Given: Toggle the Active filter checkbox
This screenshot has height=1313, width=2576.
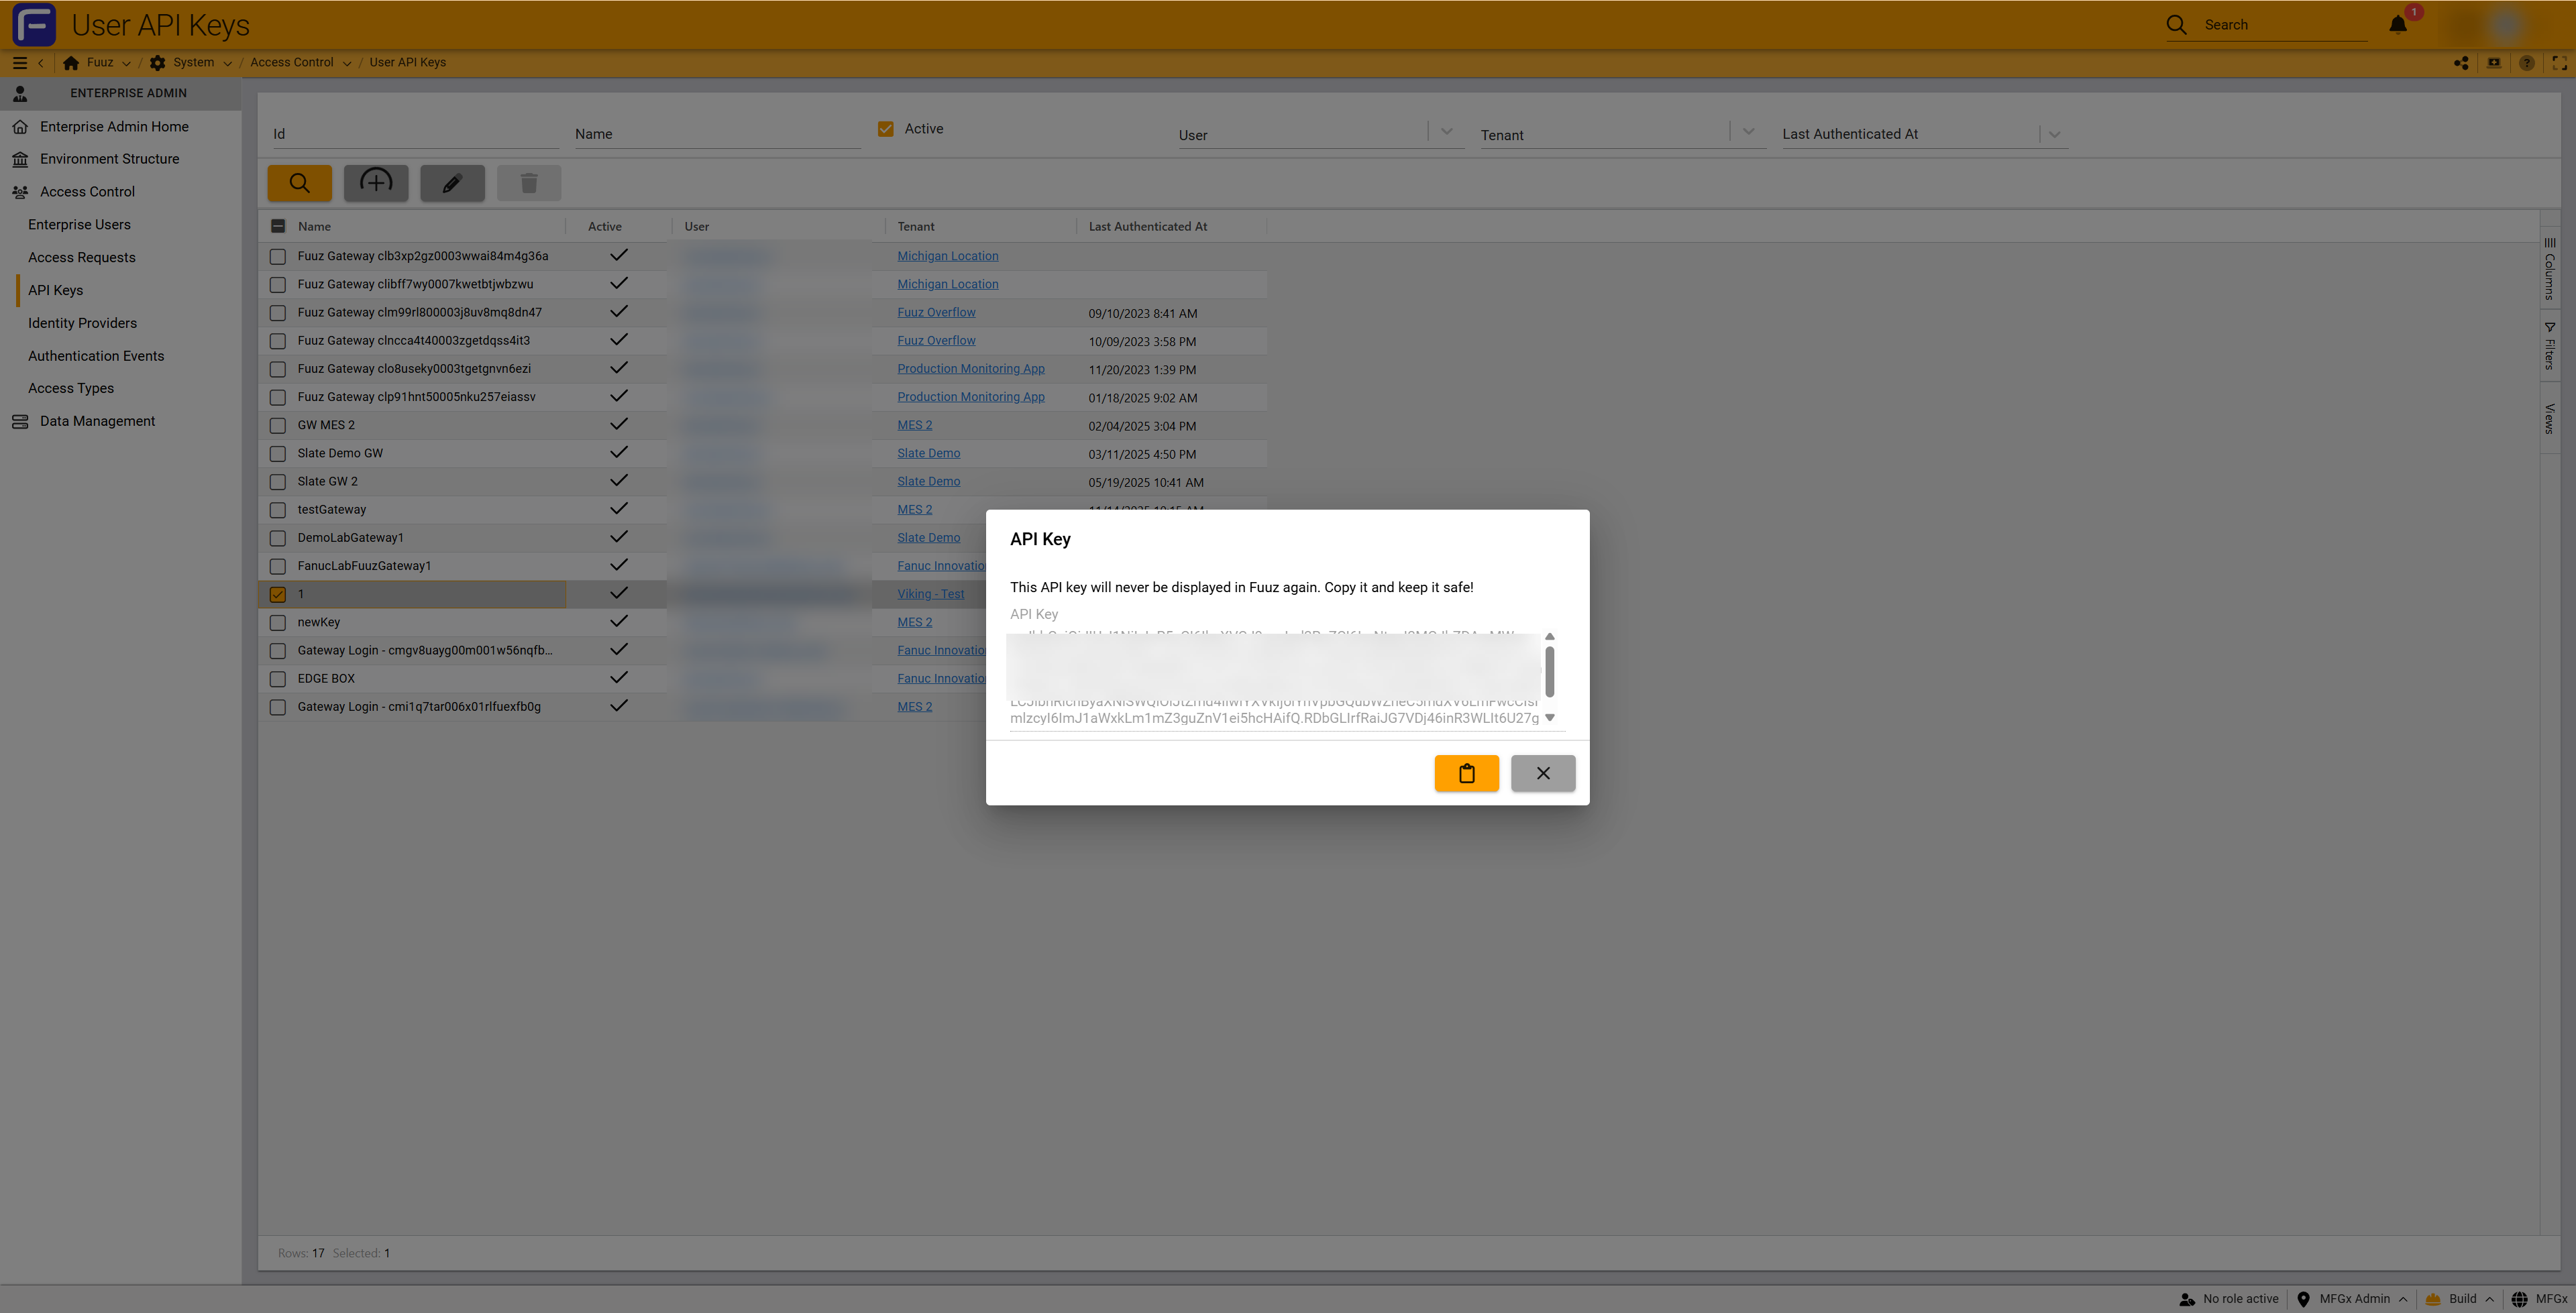Looking at the screenshot, I should click(885, 129).
